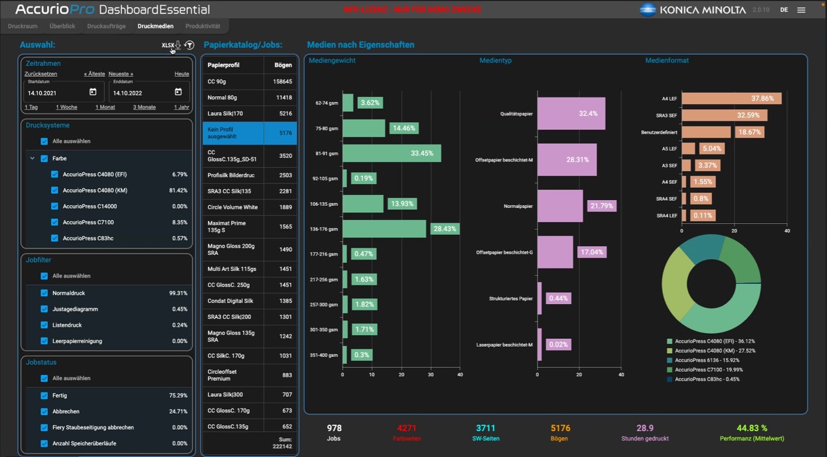Image resolution: width=827 pixels, height=457 pixels.
Task: Open the Enddatum calendar picker
Action: [x=178, y=92]
